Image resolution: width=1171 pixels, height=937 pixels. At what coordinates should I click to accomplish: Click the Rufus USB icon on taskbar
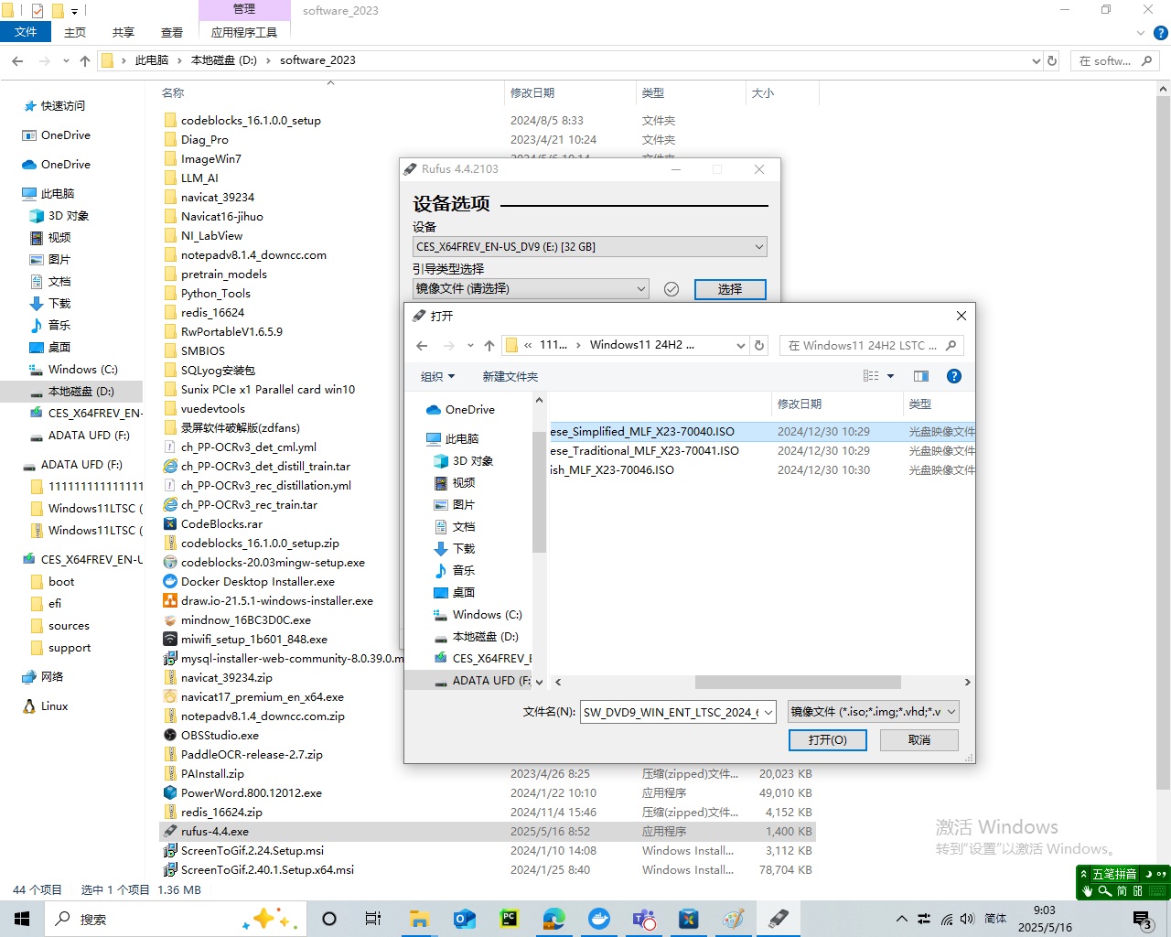(x=779, y=919)
